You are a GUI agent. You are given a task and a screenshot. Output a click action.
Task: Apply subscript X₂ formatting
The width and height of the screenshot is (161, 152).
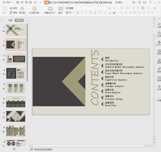(x=105, y=12)
